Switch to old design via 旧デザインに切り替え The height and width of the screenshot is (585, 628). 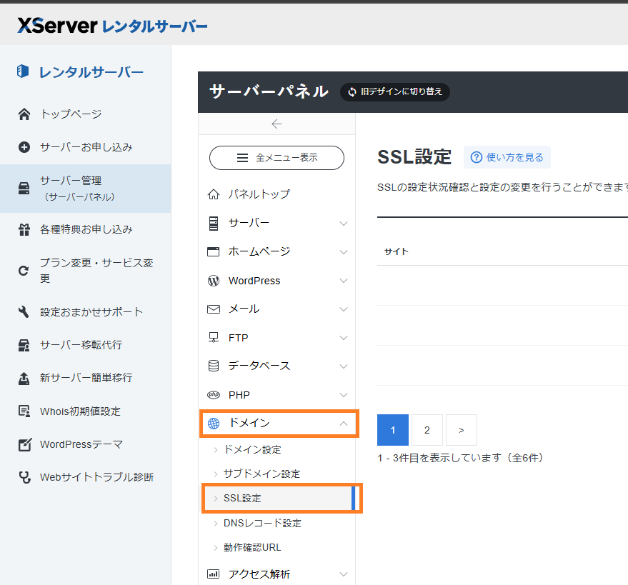point(394,91)
